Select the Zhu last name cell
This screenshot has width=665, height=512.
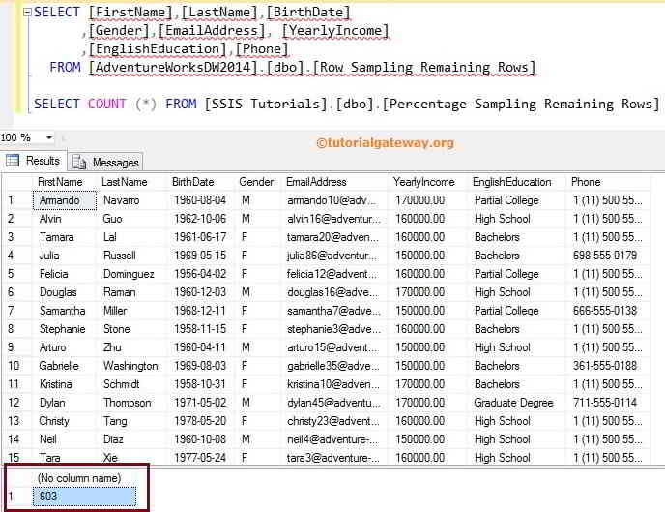pos(131,347)
